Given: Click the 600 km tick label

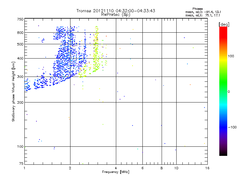Looking at the screenshot, I should (x=20, y=33).
